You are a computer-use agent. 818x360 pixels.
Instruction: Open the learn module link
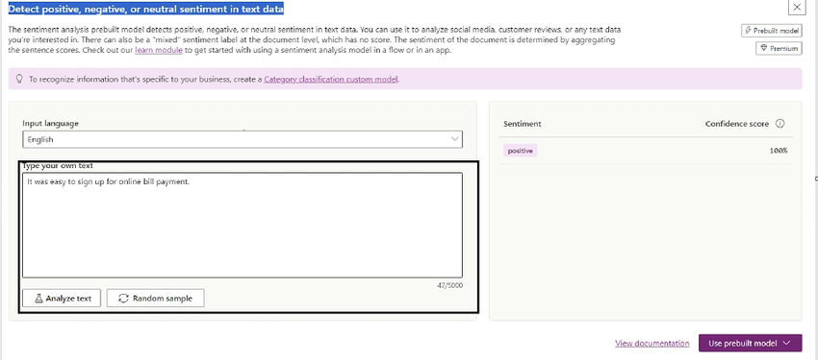click(x=159, y=51)
